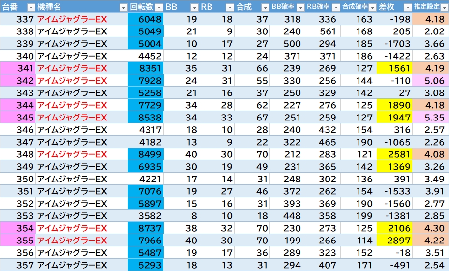Select estimated setting cell 2.02
This screenshot has width=449, height=271.
point(431,31)
